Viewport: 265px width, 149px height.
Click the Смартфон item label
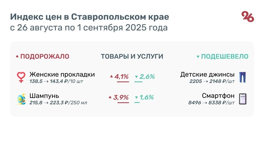coord(218,96)
